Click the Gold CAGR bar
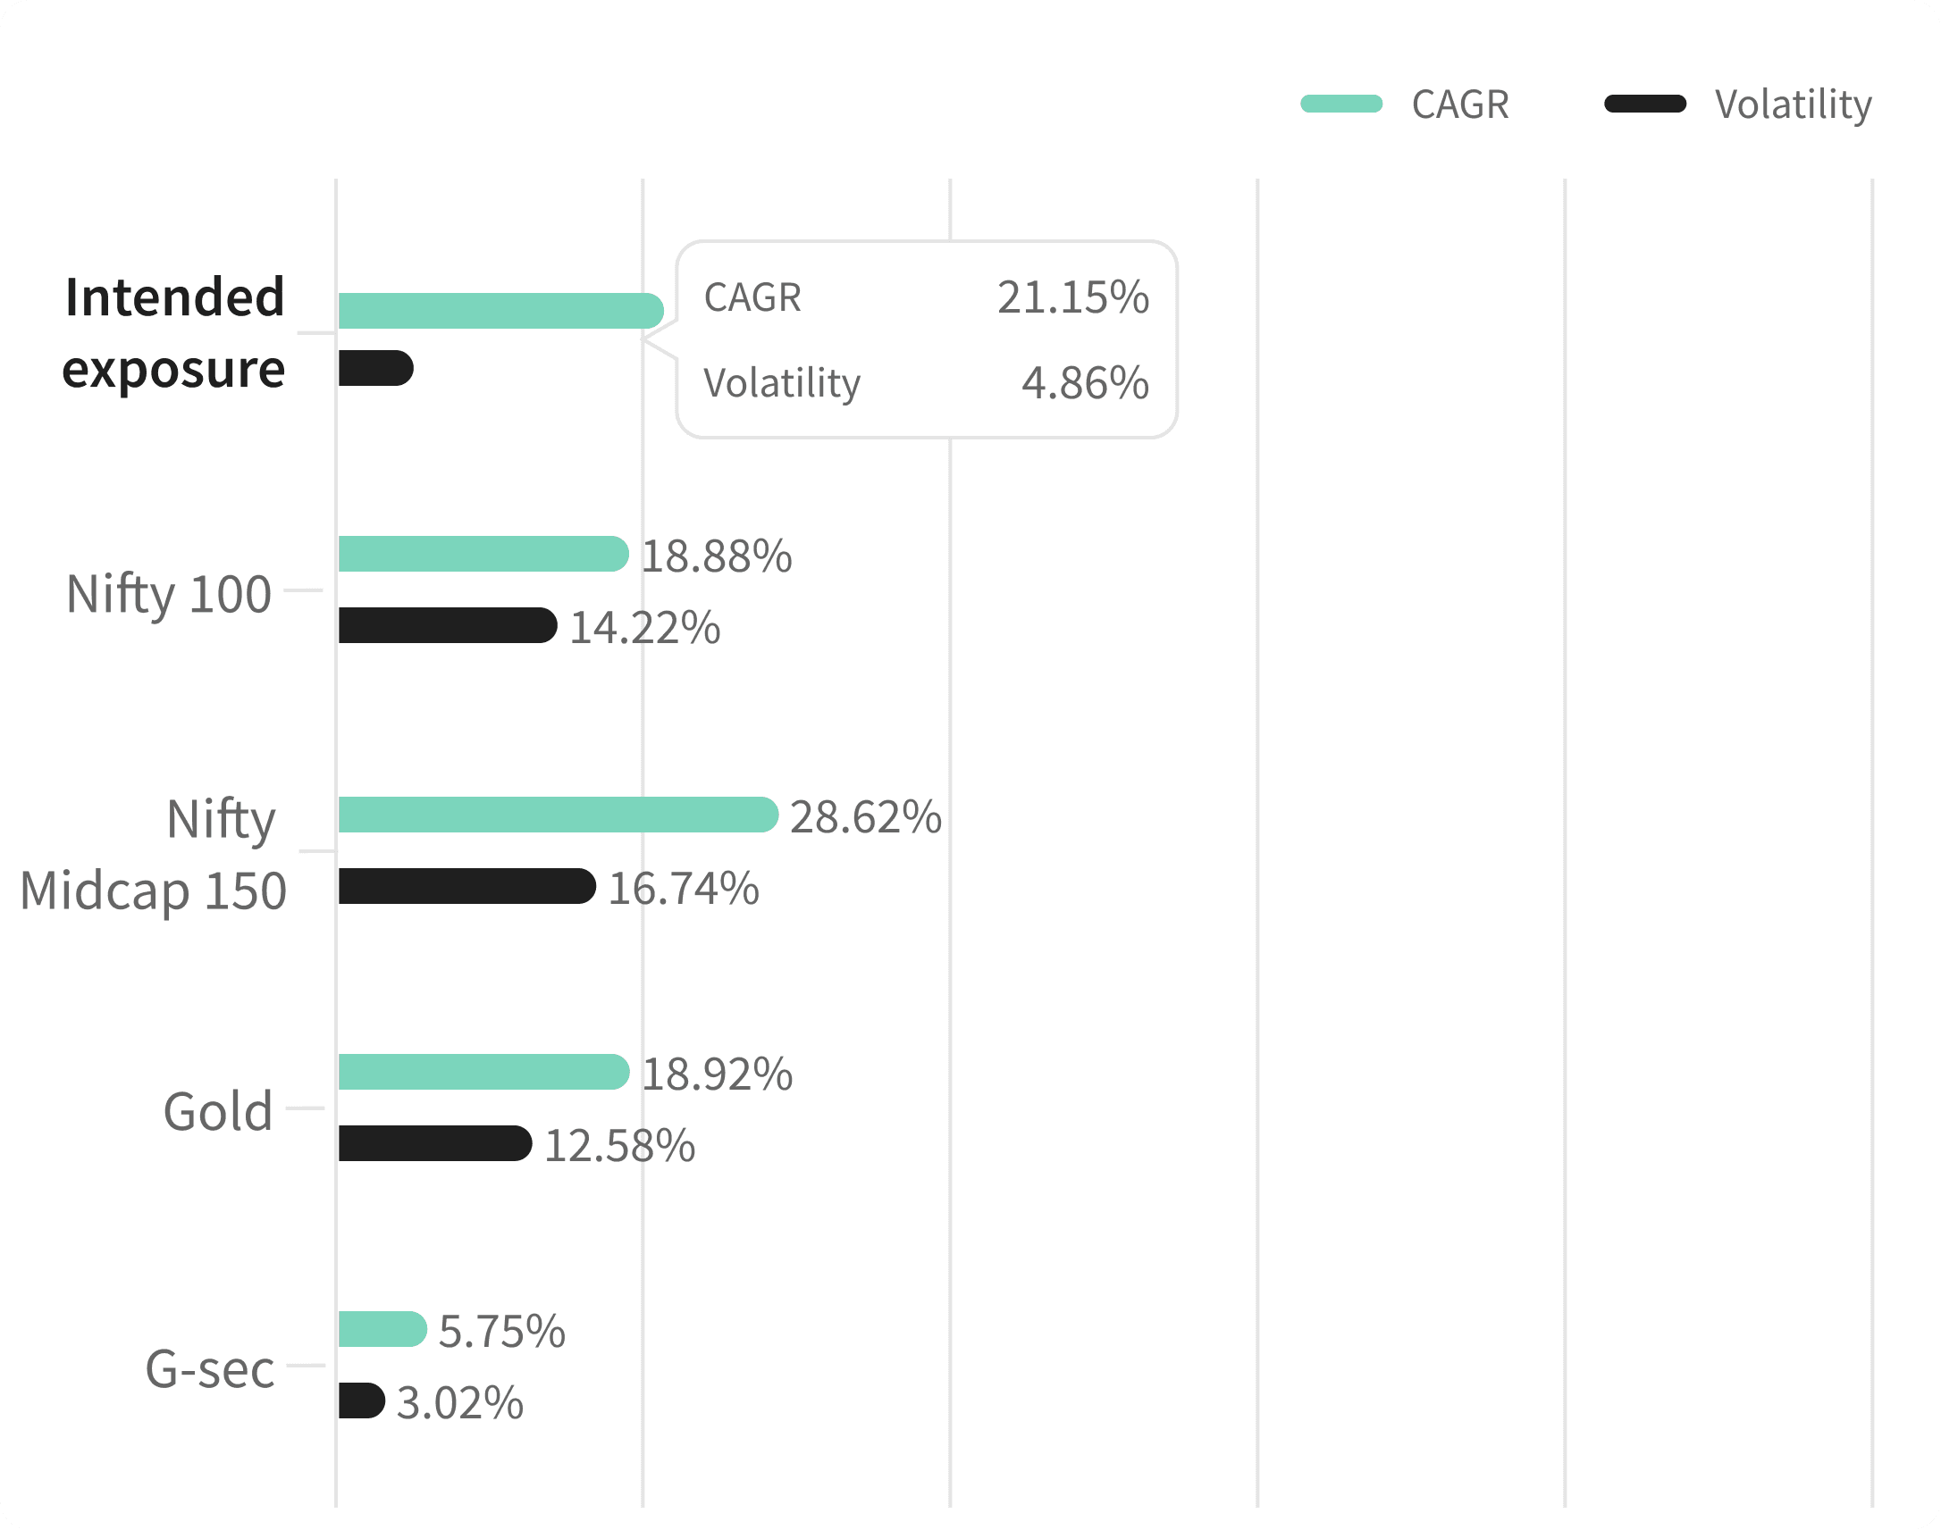This screenshot has height=1530, width=1941. pos(482,1072)
